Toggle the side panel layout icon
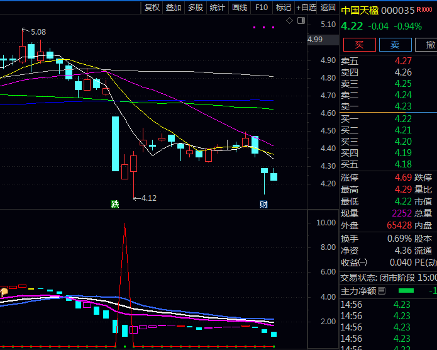The image size is (437, 350). (x=300, y=21)
